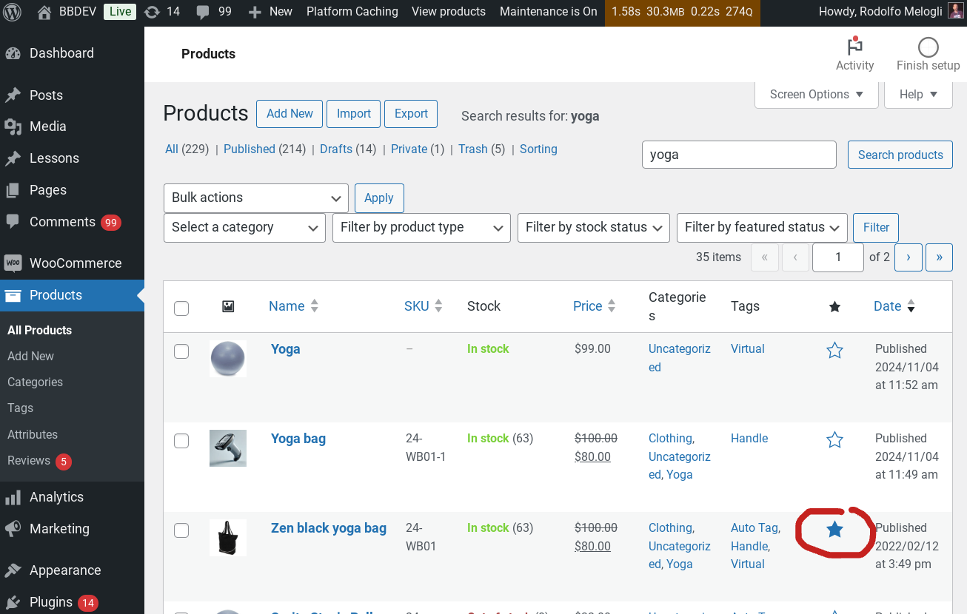The image size is (967, 614).
Task: Toggle featured star for Yoga bag
Action: (834, 440)
